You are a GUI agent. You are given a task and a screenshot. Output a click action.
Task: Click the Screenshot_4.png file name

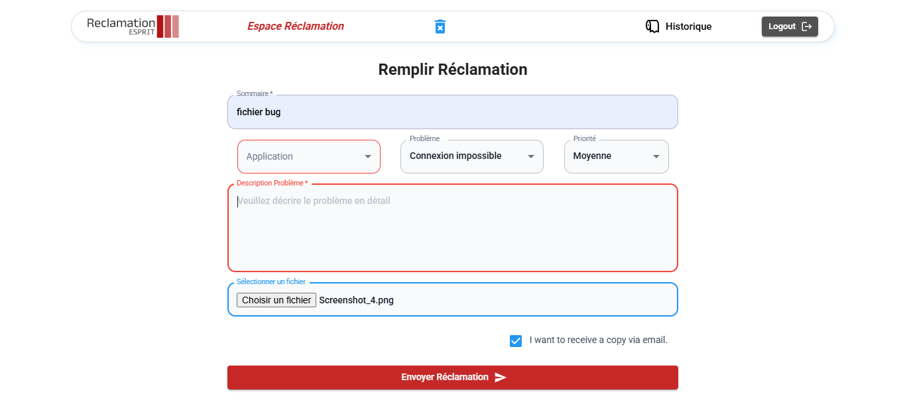[x=357, y=300]
